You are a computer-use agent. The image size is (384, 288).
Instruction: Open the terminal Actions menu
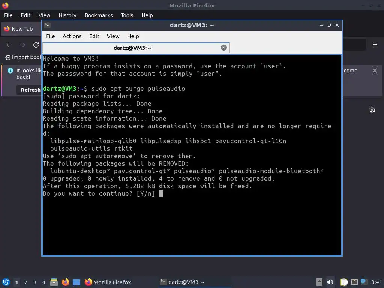click(72, 36)
